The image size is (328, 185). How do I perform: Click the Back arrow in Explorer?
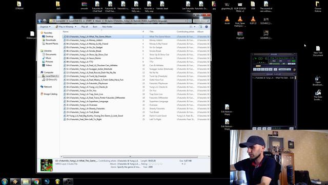(x=39, y=21)
